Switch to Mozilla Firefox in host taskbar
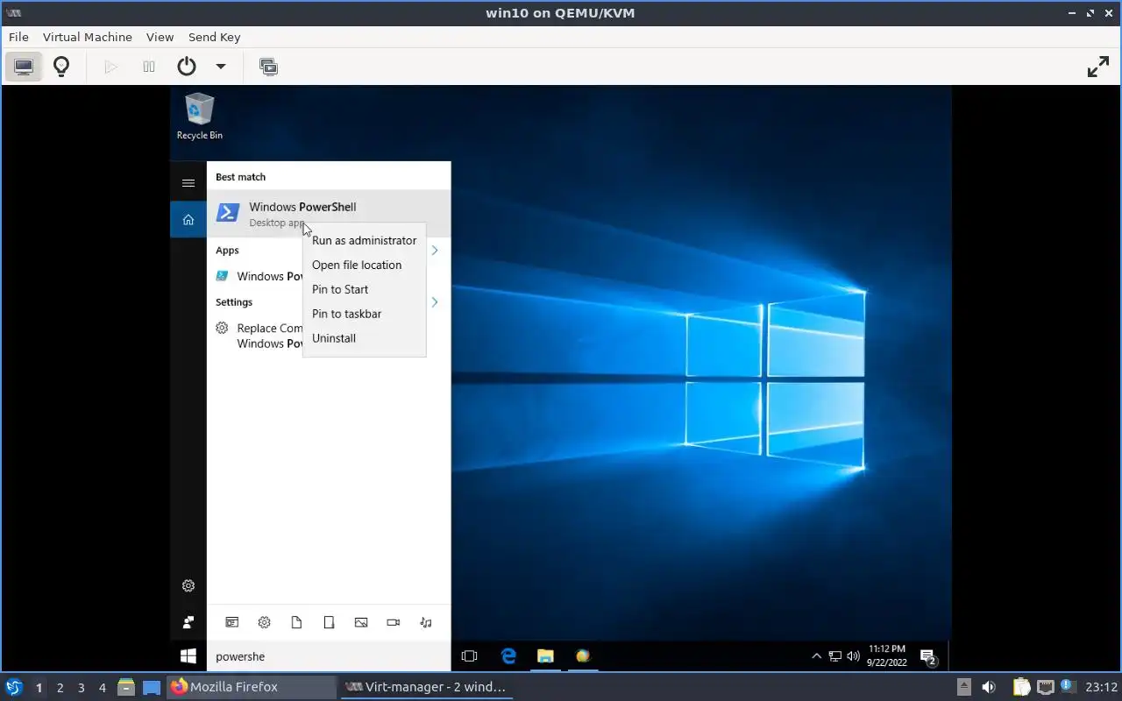The width and height of the screenshot is (1122, 701). click(252, 687)
